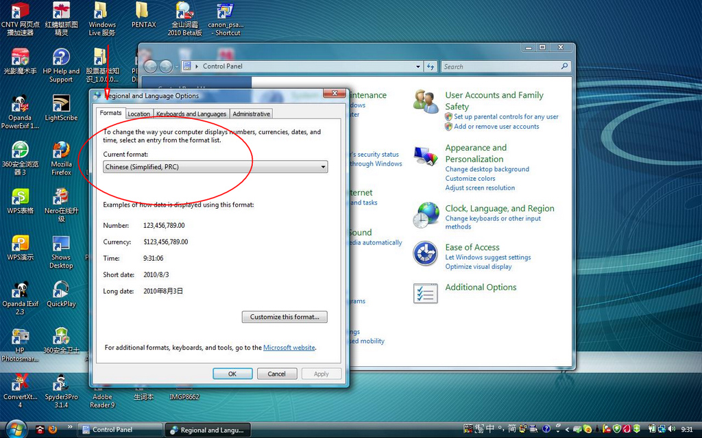
Task: Click Control Panel back navigation button
Action: point(150,66)
